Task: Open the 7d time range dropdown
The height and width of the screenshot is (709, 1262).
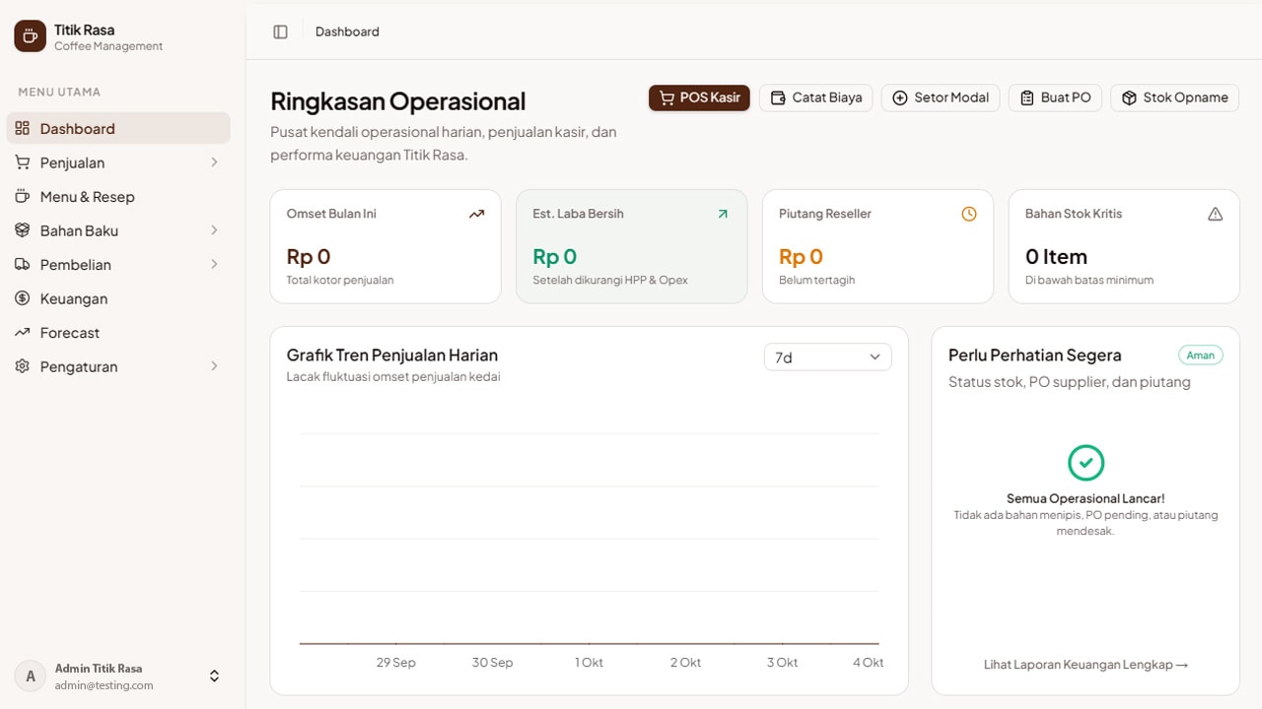Action: coord(828,357)
